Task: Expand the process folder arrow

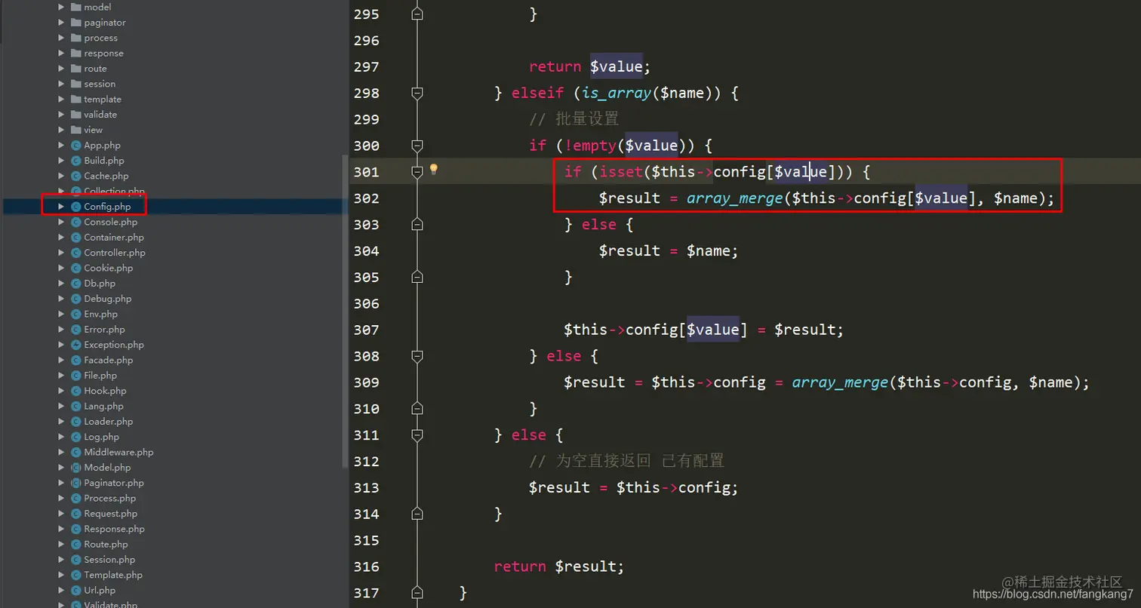Action: [62, 38]
